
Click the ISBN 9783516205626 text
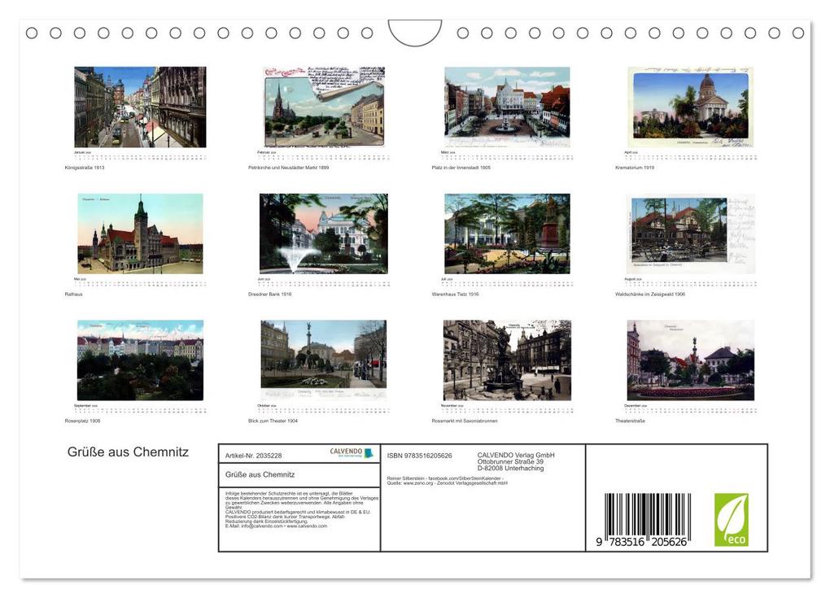(x=419, y=456)
